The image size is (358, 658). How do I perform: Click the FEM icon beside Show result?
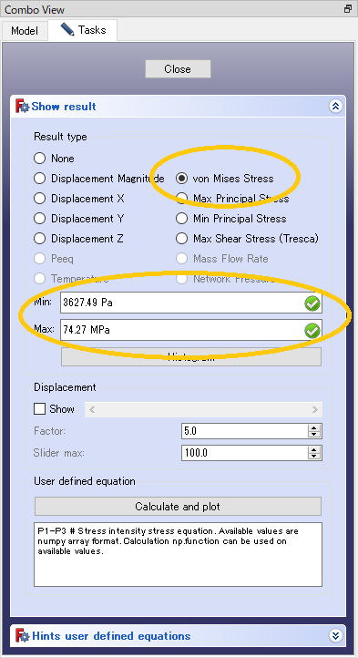pos(22,106)
